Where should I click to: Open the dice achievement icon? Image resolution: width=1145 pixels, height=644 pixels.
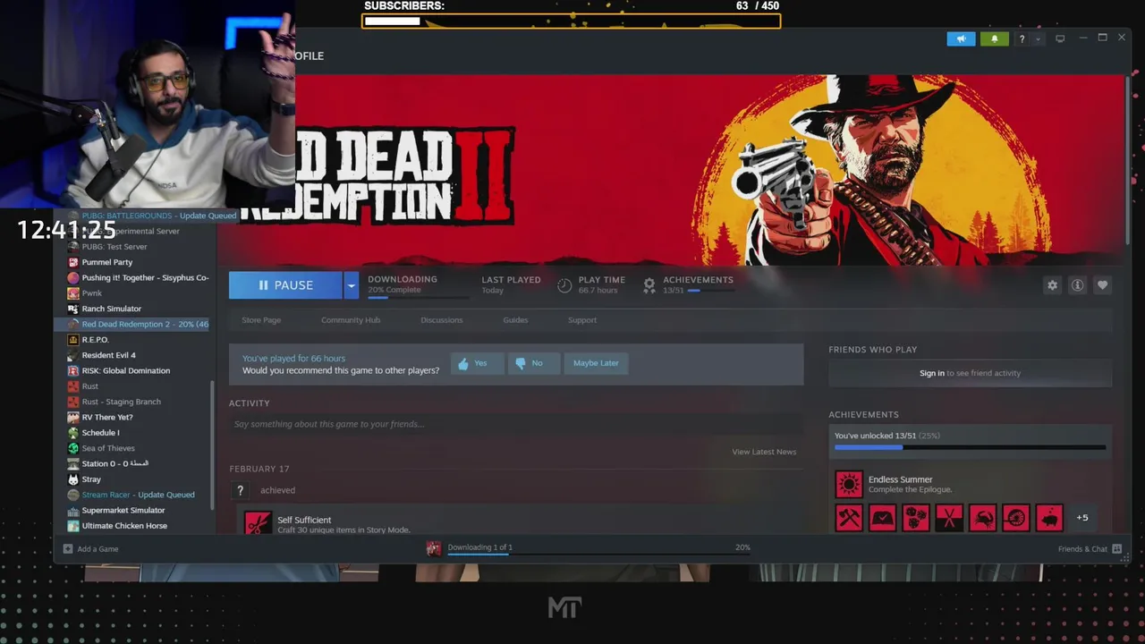point(915,517)
